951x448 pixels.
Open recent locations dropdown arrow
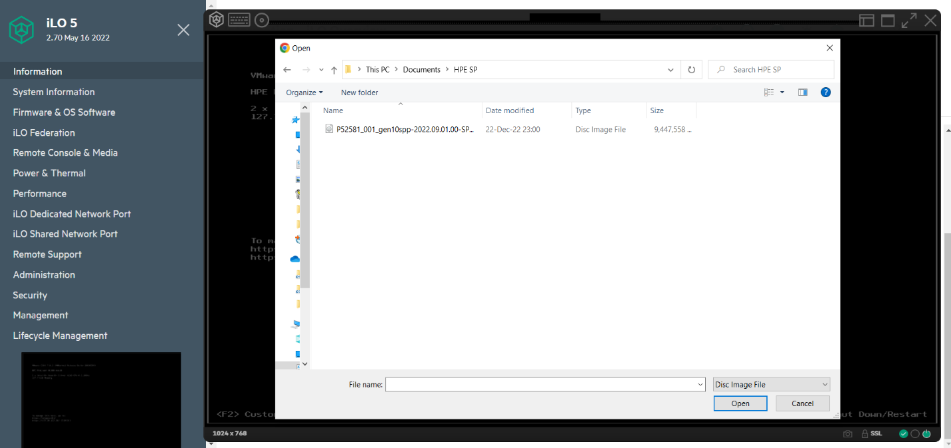(321, 70)
